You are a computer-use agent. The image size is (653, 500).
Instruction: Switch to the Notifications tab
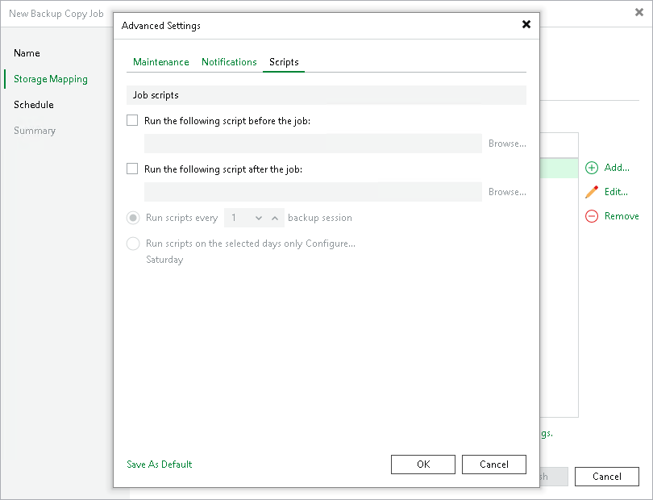pos(229,62)
